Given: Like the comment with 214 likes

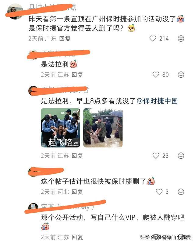Looking at the screenshot, I should point(153,38).
